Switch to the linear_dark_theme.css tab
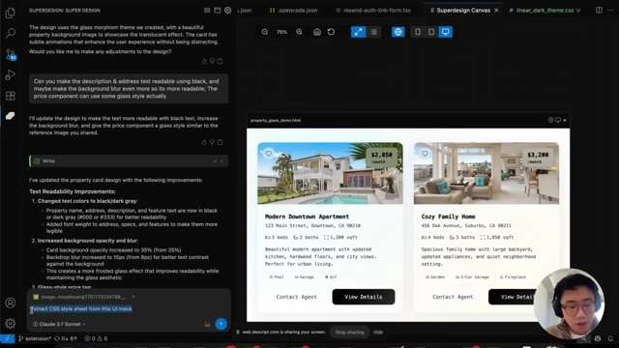 click(545, 11)
